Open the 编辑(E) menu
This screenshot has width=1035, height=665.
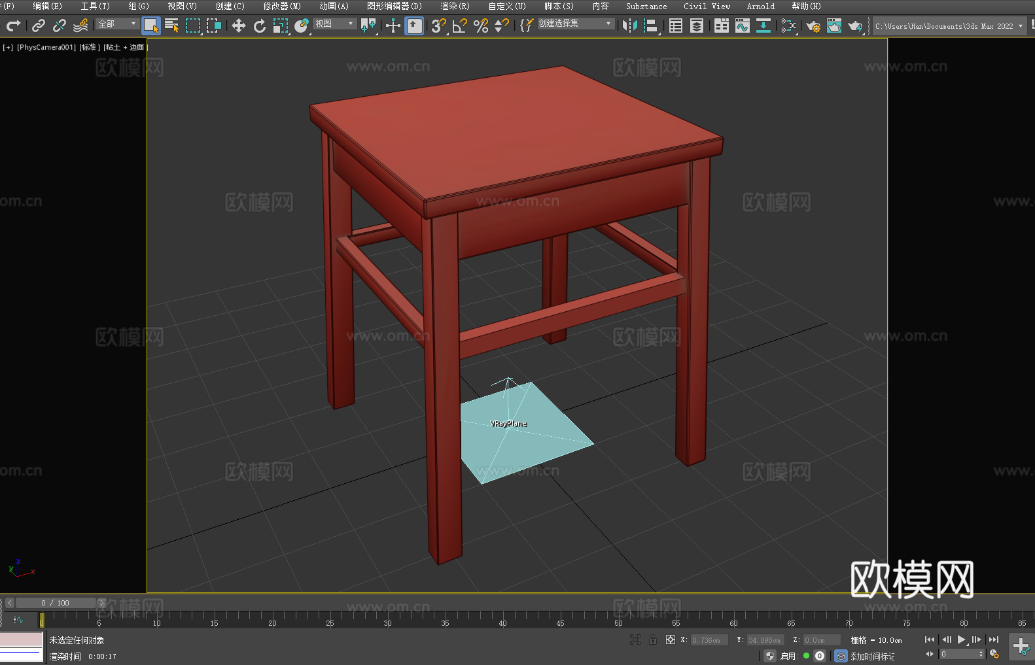(x=47, y=6)
